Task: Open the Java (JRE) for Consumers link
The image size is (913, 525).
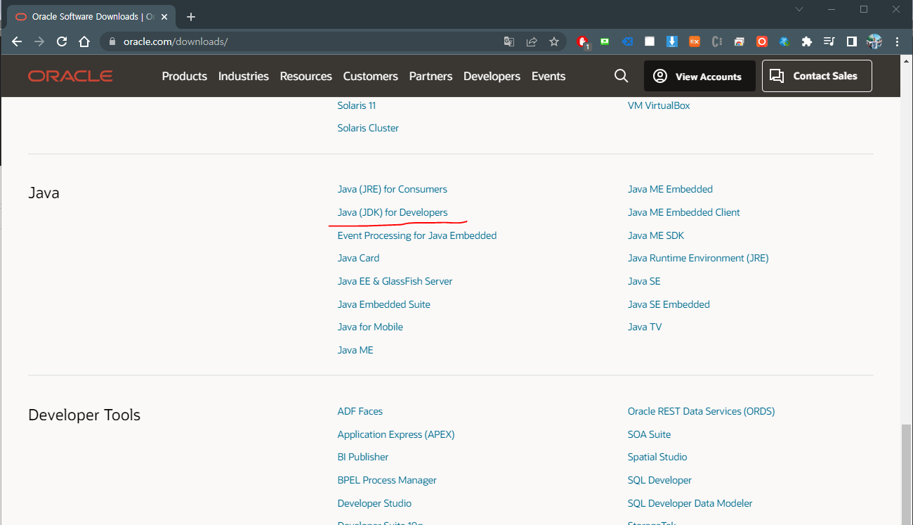Action: (393, 189)
